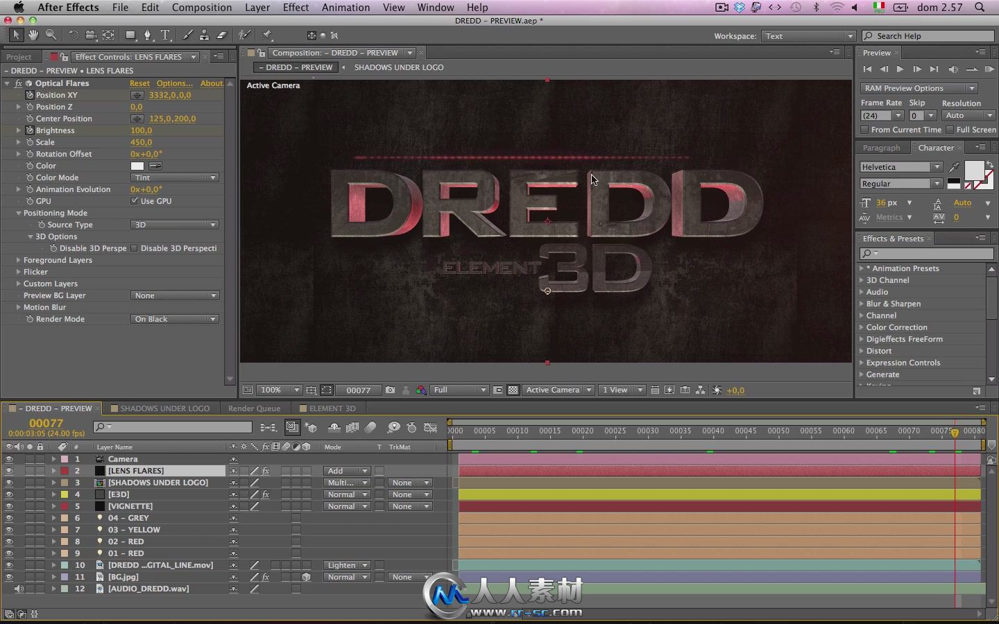Open the Active Camera view dropdown
The image size is (999, 624).
point(558,390)
